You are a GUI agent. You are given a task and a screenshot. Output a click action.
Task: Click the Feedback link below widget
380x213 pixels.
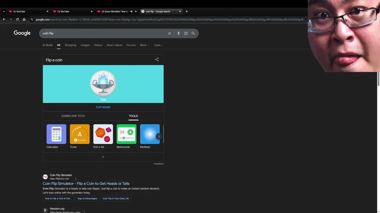pos(159,164)
